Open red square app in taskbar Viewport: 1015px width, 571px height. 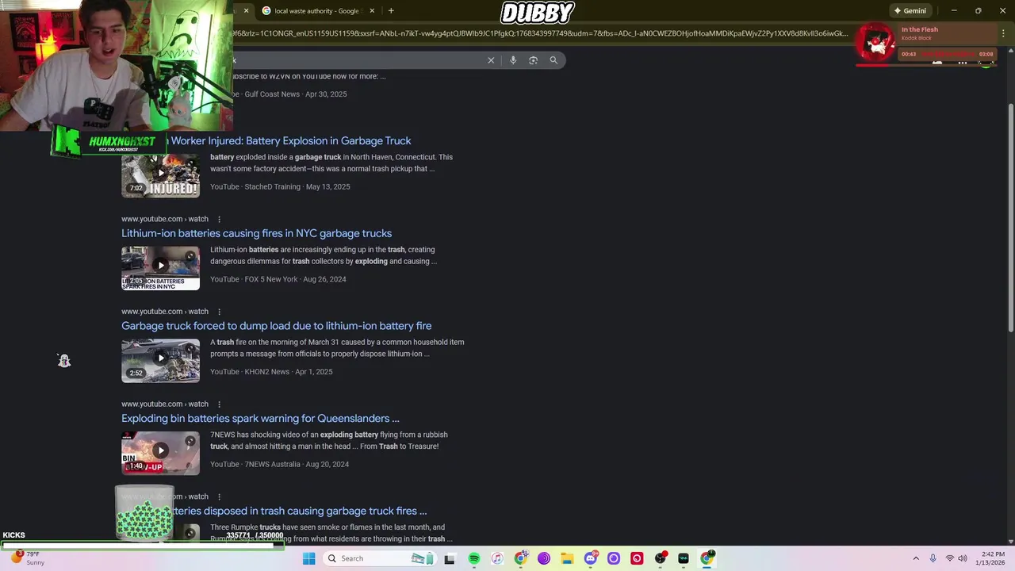(x=637, y=558)
